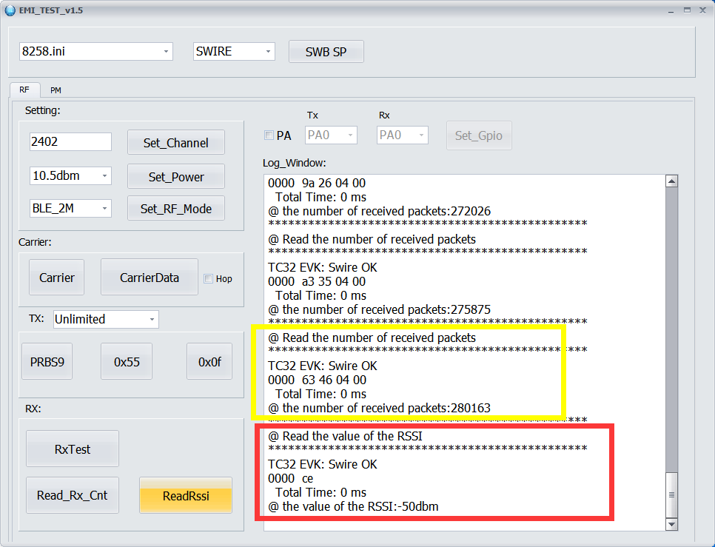Click the PRBS9 transmit button
Screen dimensions: 715x547
[x=47, y=361]
